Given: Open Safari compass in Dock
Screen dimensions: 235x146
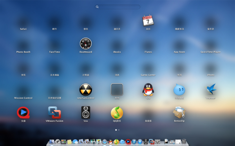Looking at the screenshot, I should click(105, 142).
